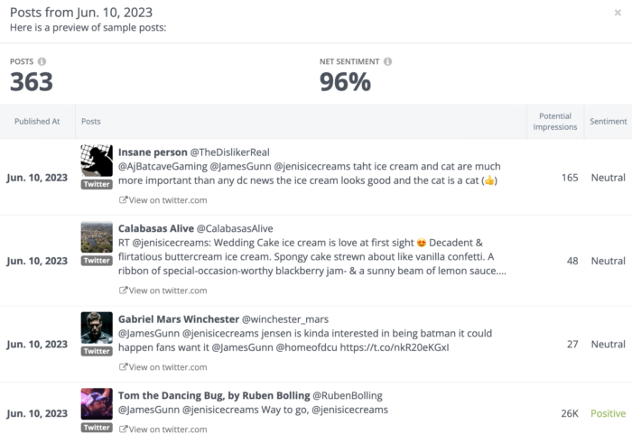Click the info icon beside NET SENTIMENT
Viewport: 632px width, 443px height.
[387, 61]
